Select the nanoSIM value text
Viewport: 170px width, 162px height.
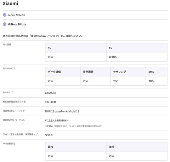[50, 93]
